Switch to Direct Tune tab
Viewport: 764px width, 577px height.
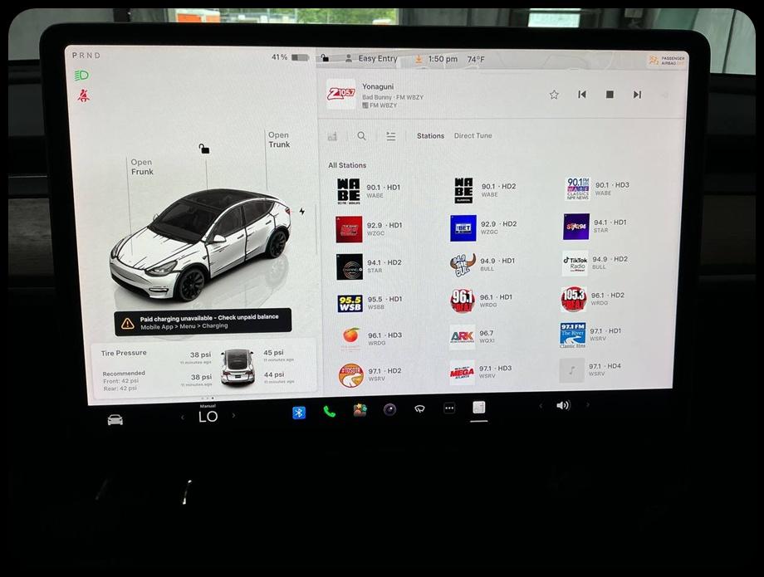coord(473,136)
